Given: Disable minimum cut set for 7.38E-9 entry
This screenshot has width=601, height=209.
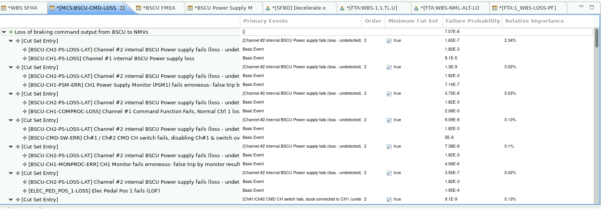Looking at the screenshot, I should pos(389,146).
